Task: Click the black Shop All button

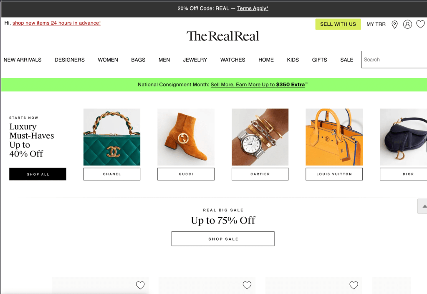Action: [x=38, y=174]
